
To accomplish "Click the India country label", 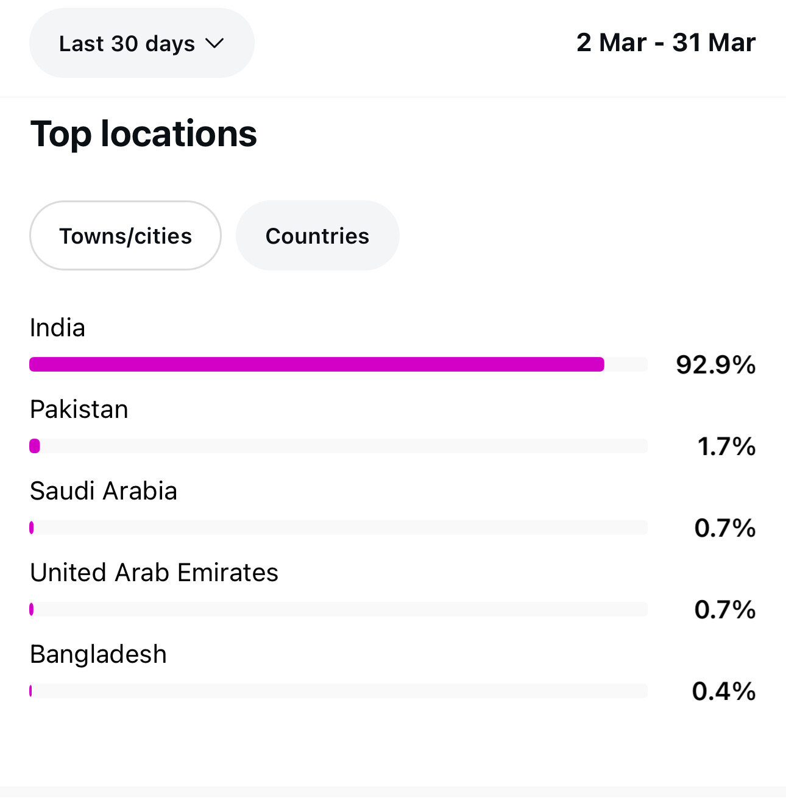I will 58,328.
